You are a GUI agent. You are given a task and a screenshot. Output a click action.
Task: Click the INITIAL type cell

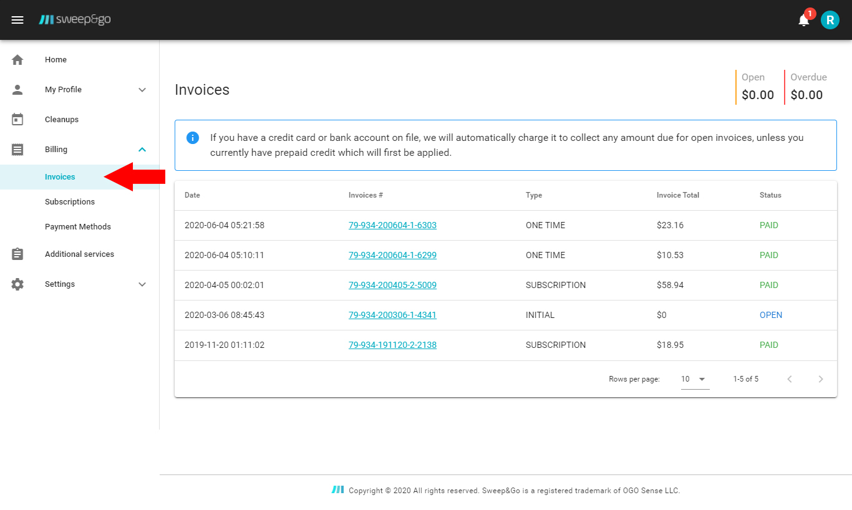(540, 315)
